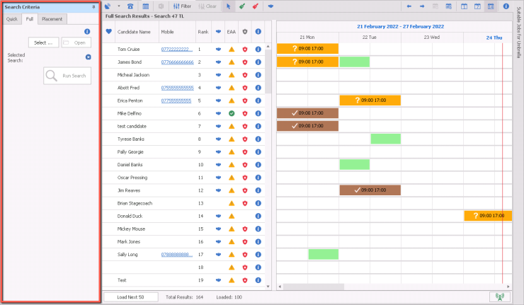Click the blue info icon in top-right toolbar
Image resolution: width=524 pixels, height=305 pixels.
coord(506,6)
